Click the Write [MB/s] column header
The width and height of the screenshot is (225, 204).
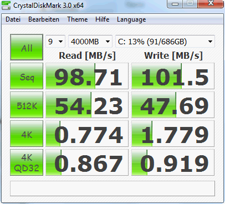(x=173, y=55)
